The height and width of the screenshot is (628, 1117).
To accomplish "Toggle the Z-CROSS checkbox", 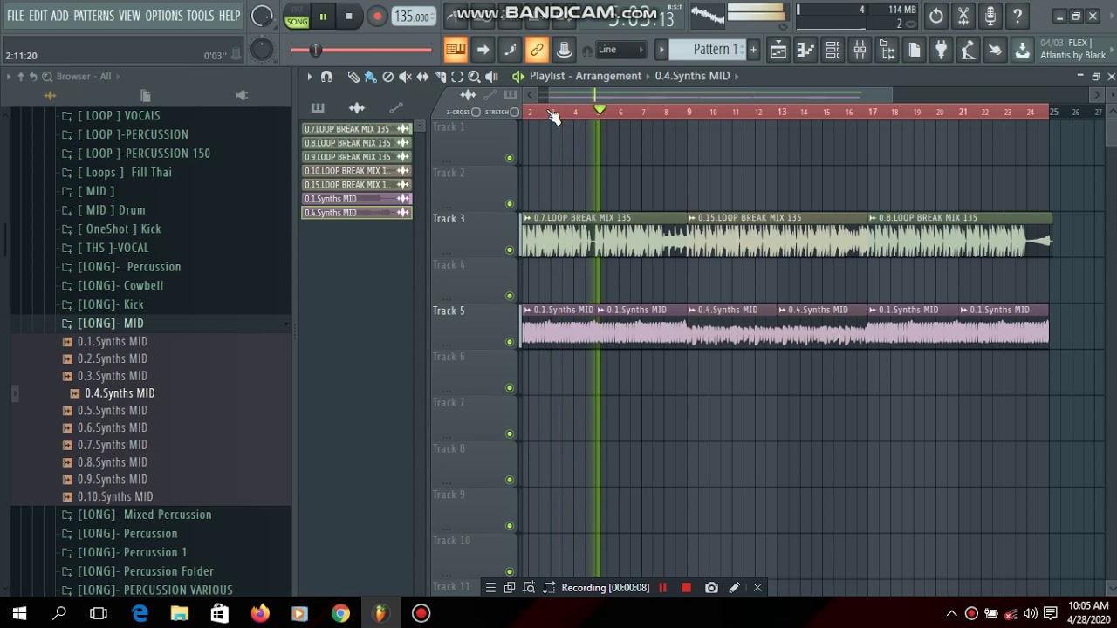I will point(476,113).
